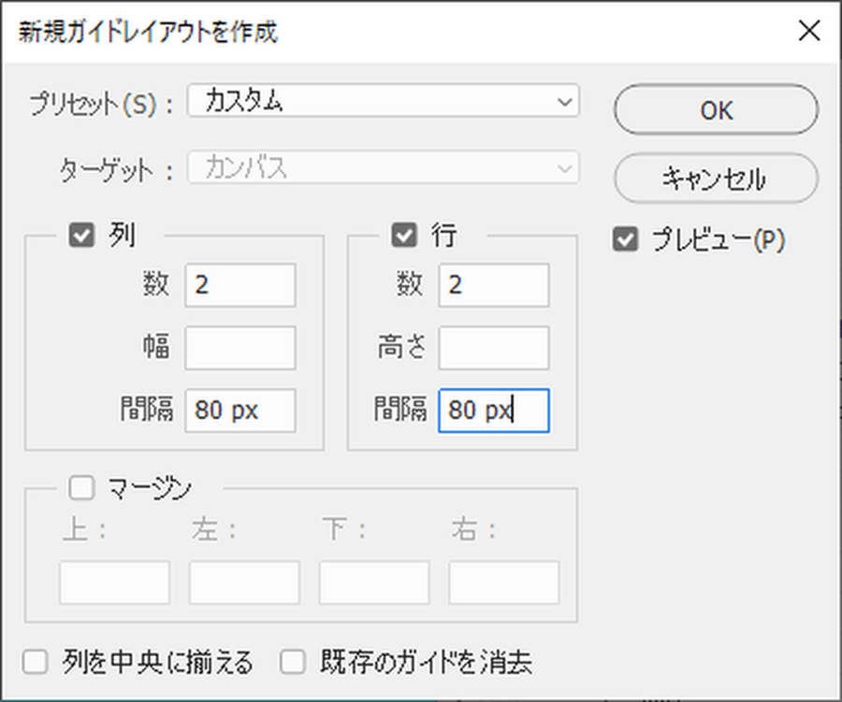Viewport: 842px width, 702px height.
Task: Open the プリセット dropdown showing カスタム
Action: (x=383, y=102)
